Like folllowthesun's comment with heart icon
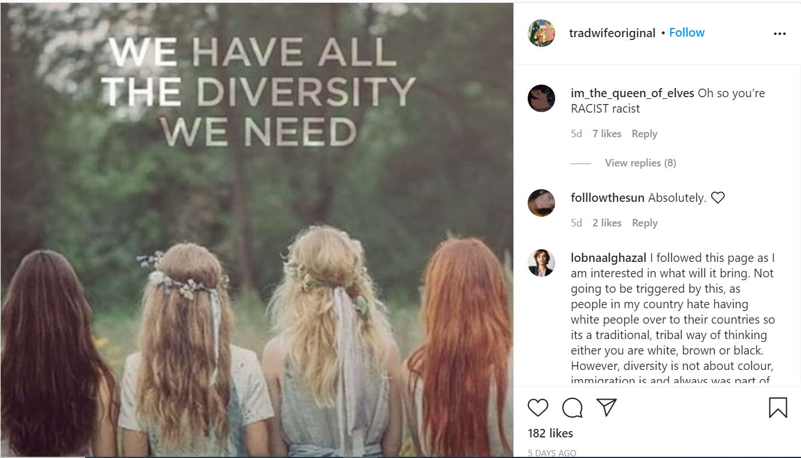 pos(718,198)
